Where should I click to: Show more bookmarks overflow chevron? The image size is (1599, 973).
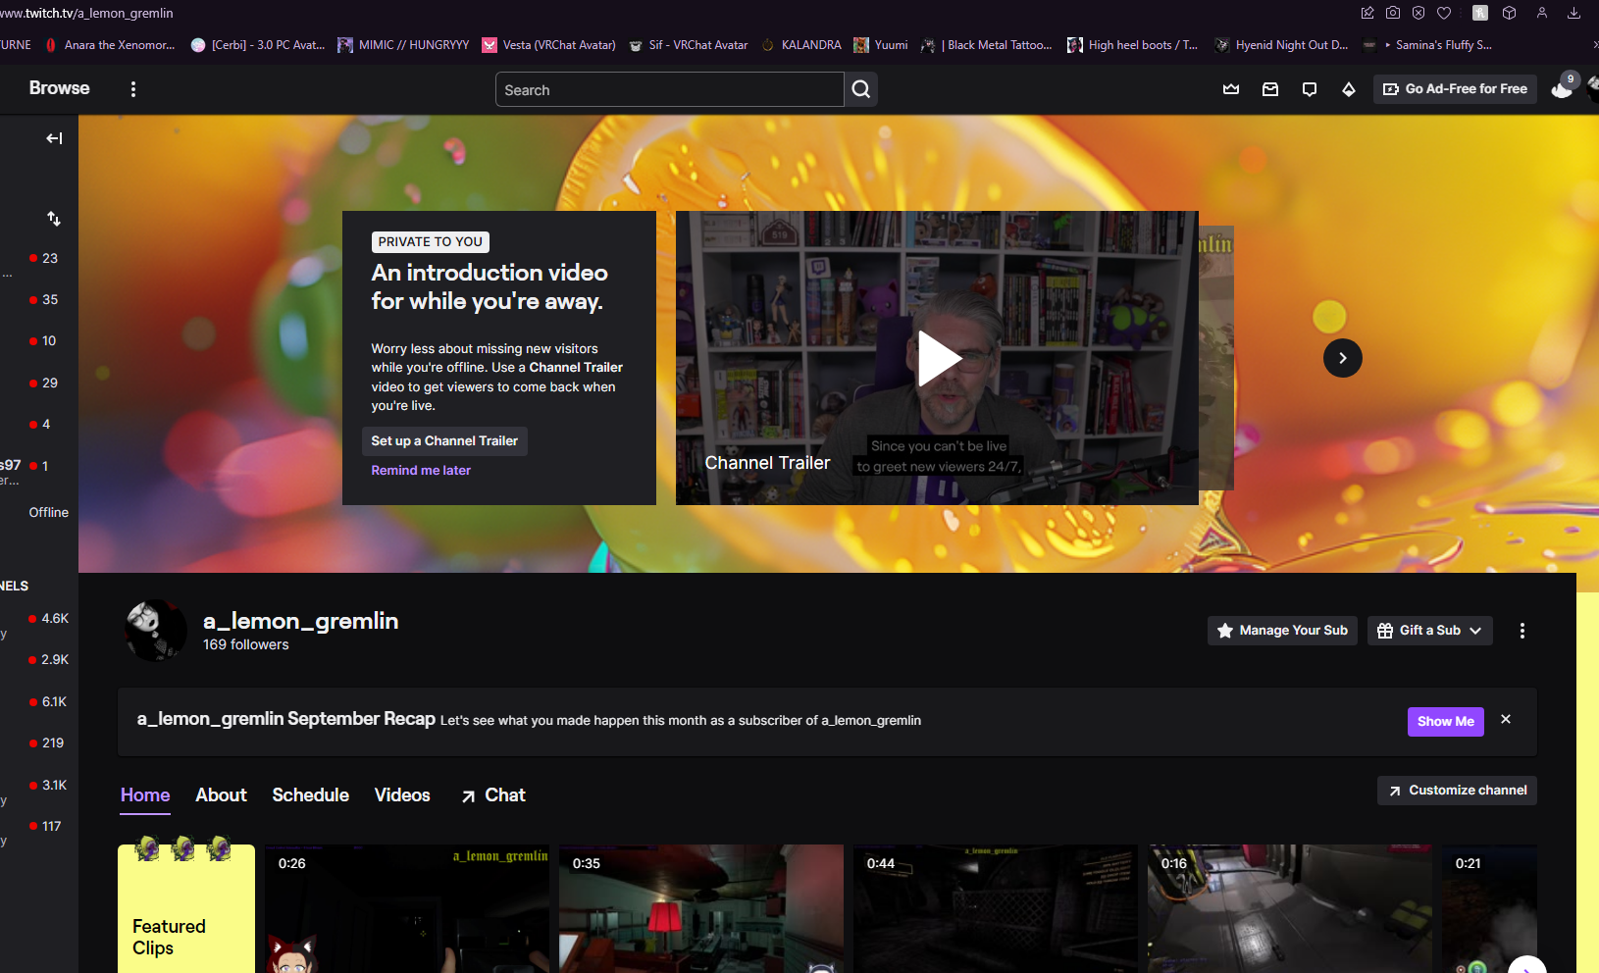[x=1594, y=45]
